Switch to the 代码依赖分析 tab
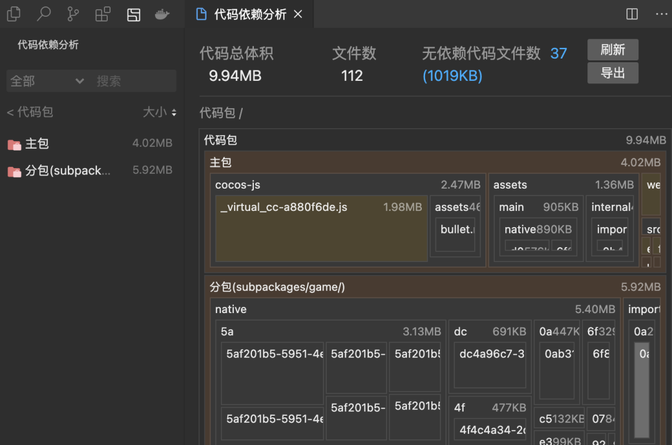The width and height of the screenshot is (672, 445). tap(250, 14)
